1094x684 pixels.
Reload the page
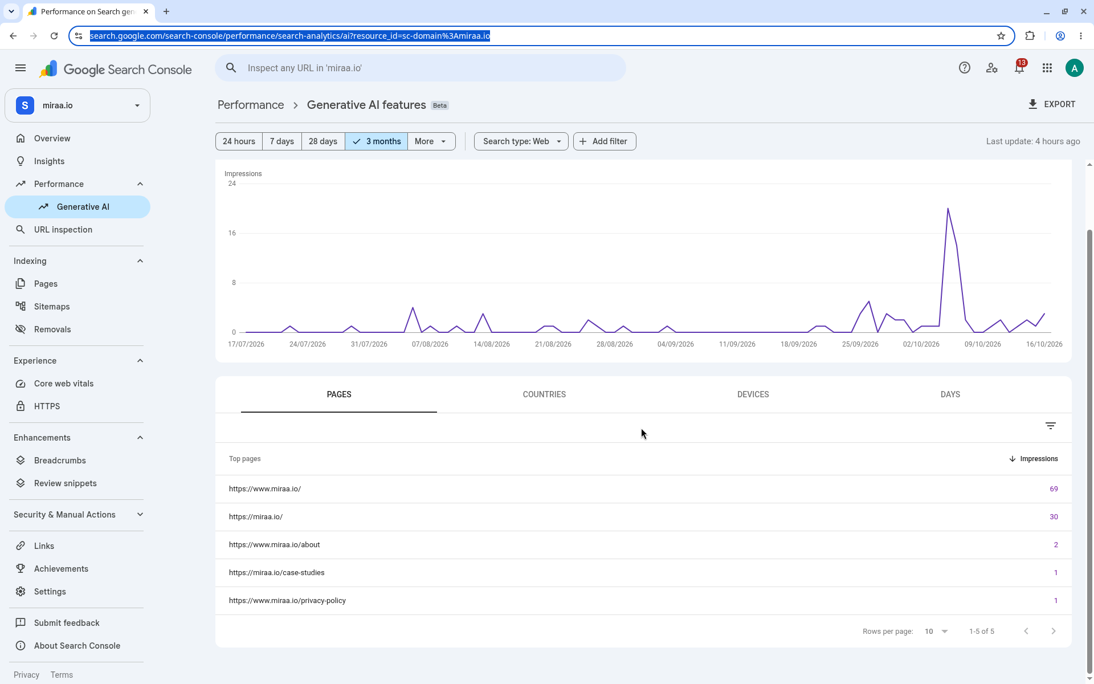click(54, 36)
